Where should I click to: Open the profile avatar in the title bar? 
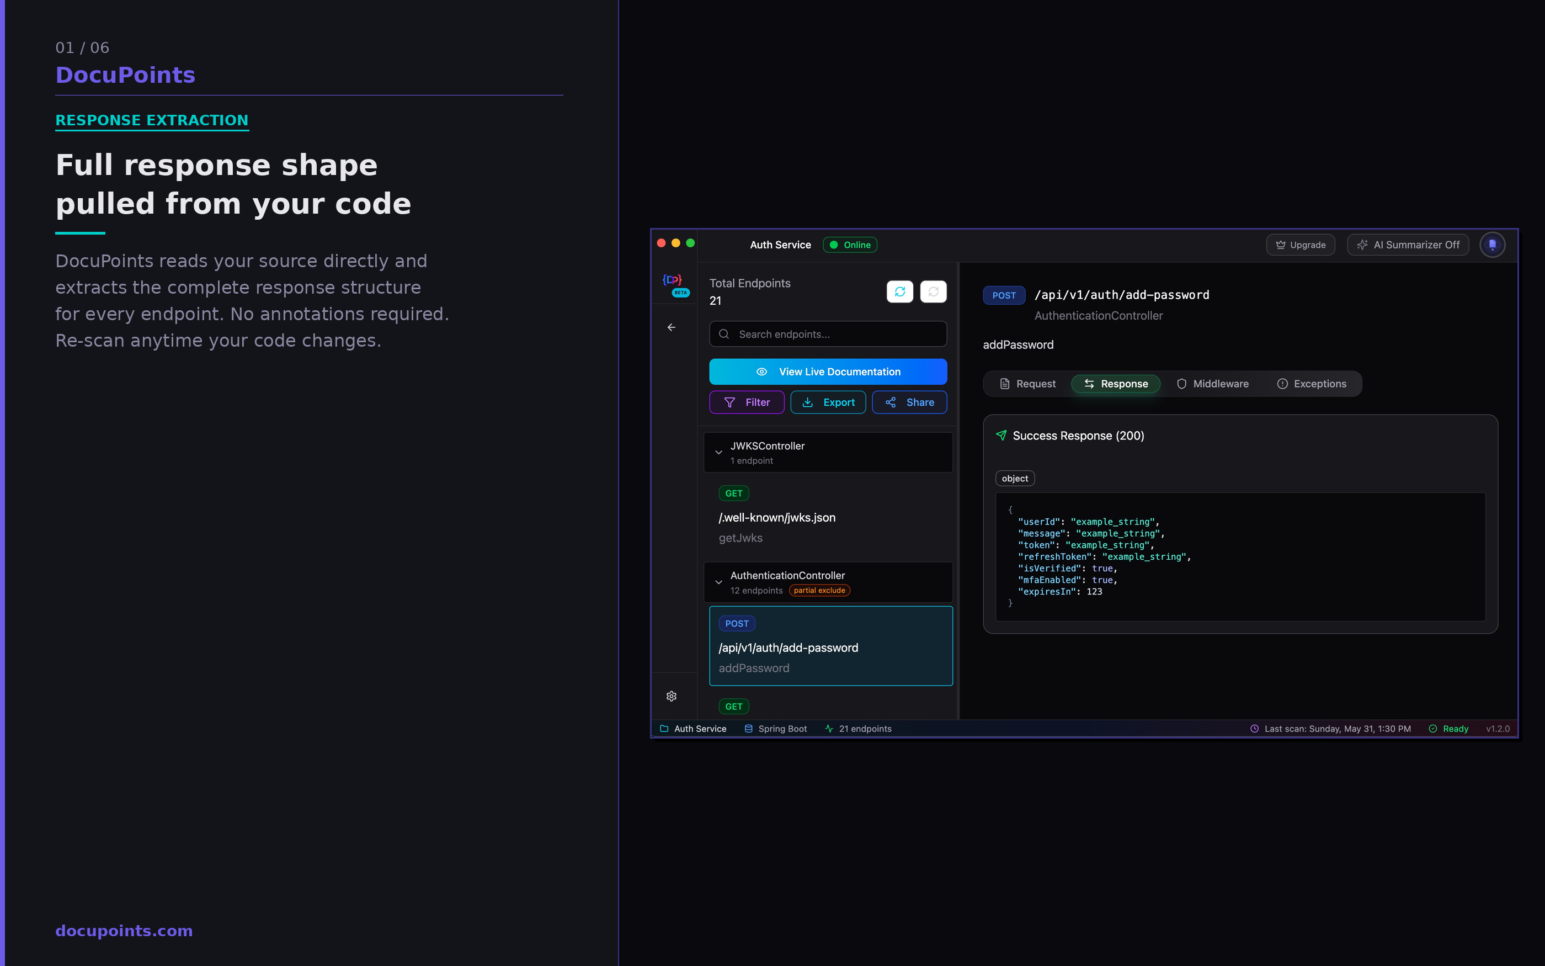coord(1493,245)
